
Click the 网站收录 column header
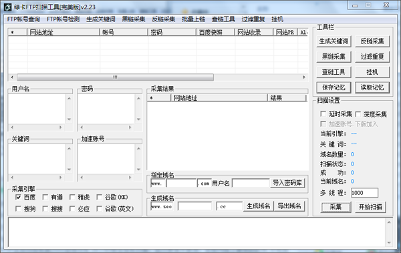[254, 32]
